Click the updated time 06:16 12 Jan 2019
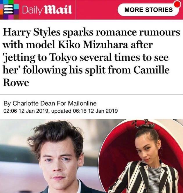Image resolution: width=183 pixels, height=193 pixels. pyautogui.click(x=95, y=111)
